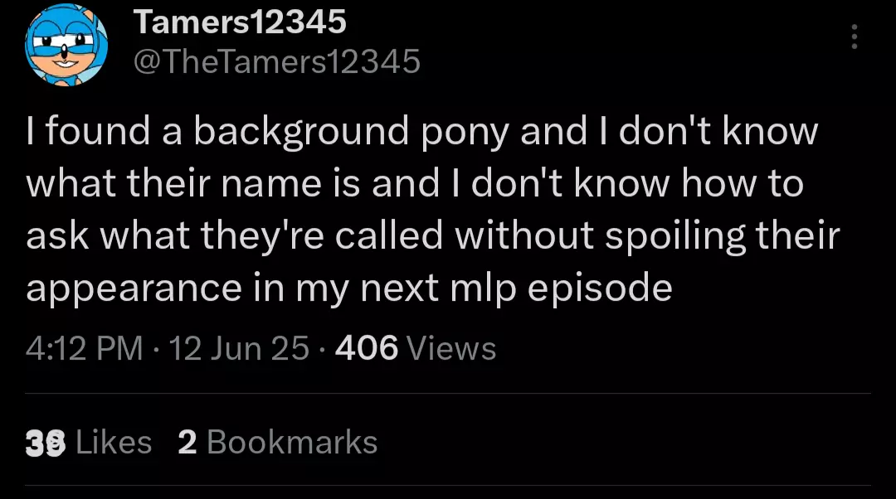
Task: Select the 12 Jun 25 post date
Action: click(x=240, y=348)
